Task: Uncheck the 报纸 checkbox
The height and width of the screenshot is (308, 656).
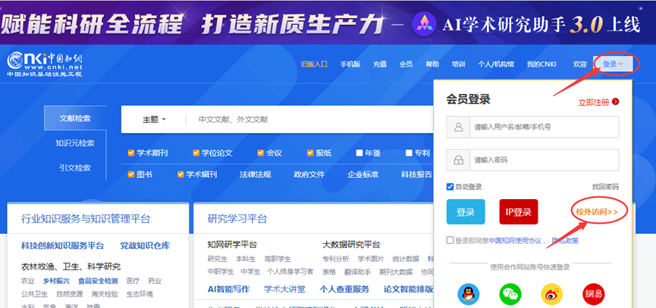Action: tap(310, 153)
